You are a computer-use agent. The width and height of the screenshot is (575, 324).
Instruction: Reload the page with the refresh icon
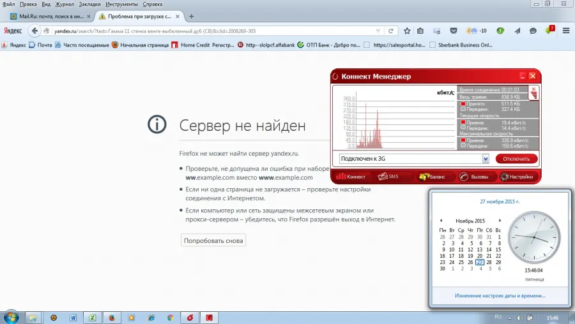[391, 31]
